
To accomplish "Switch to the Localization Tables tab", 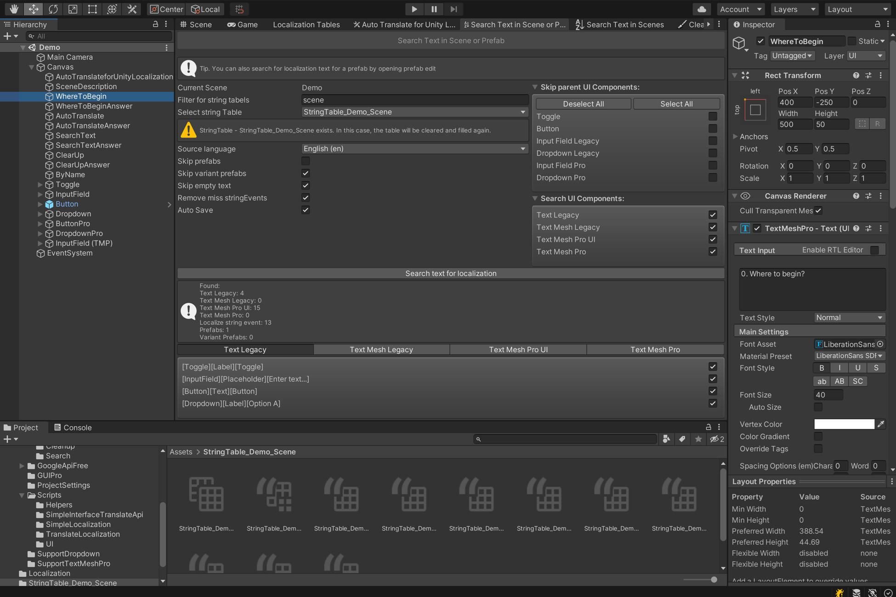I will (306, 24).
